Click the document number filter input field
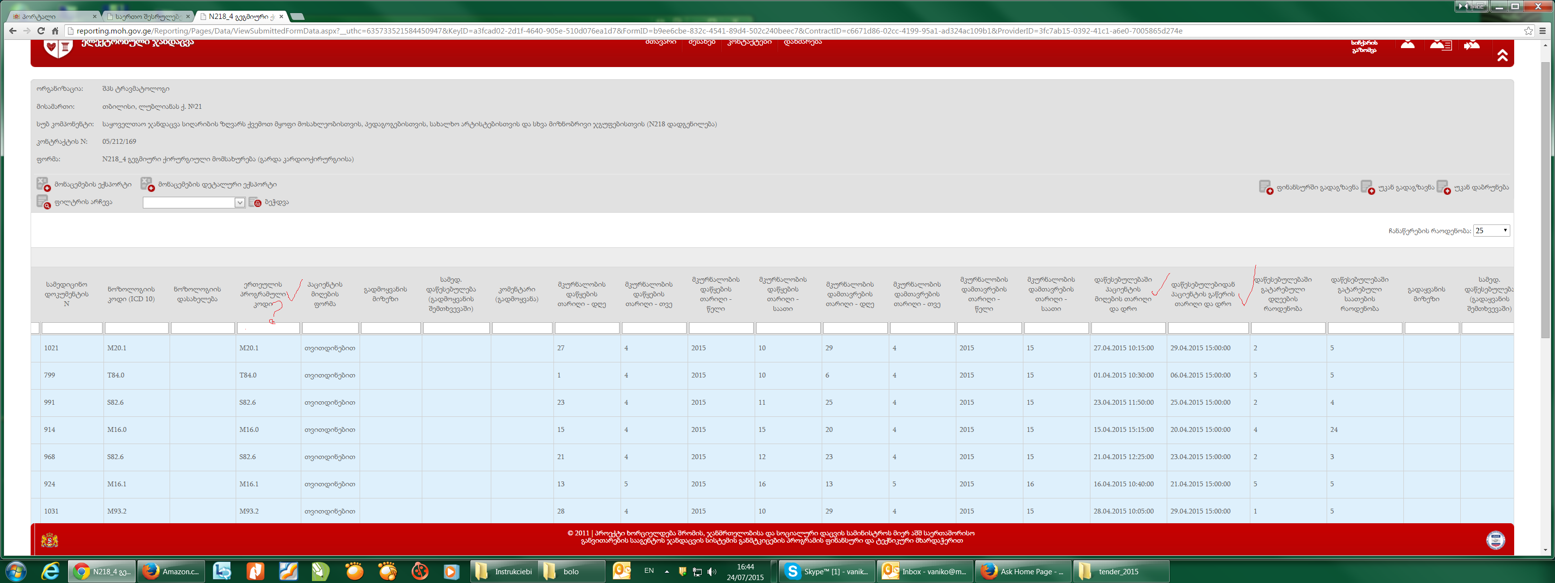This screenshot has height=583, width=1555. 72,328
